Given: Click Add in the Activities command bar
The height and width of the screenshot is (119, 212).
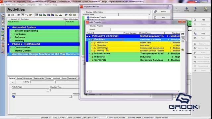Looking at the screenshot, I should (x=201, y=20).
